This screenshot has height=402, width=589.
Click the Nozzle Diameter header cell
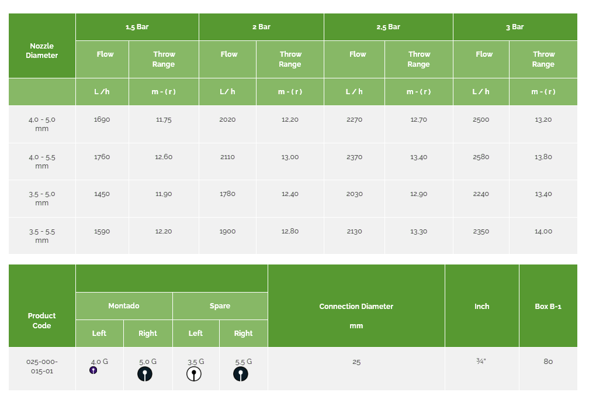pos(42,46)
